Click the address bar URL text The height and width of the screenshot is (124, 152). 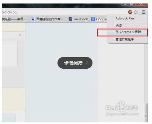pyautogui.click(x=9, y=12)
